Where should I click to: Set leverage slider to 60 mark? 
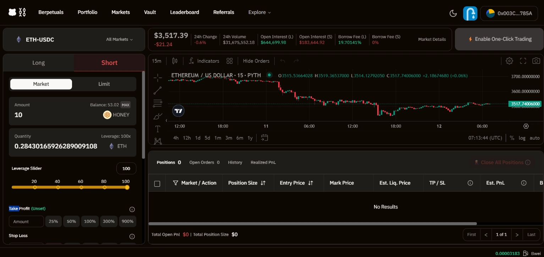(x=81, y=187)
